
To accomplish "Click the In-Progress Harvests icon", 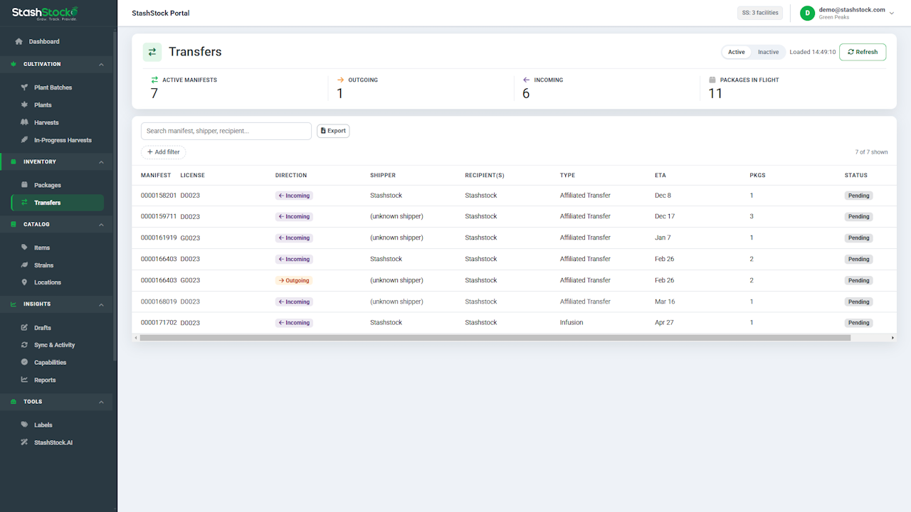I will (x=25, y=140).
